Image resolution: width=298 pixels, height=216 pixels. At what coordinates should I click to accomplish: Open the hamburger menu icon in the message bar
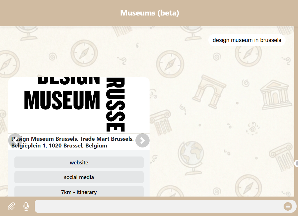288,206
